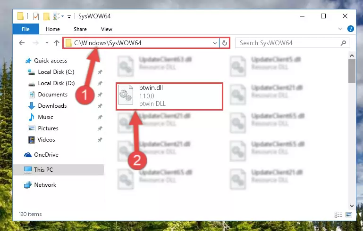This screenshot has width=363, height=231.
Task: Click the pin icon beside Music
Action: pyautogui.click(x=100, y=117)
